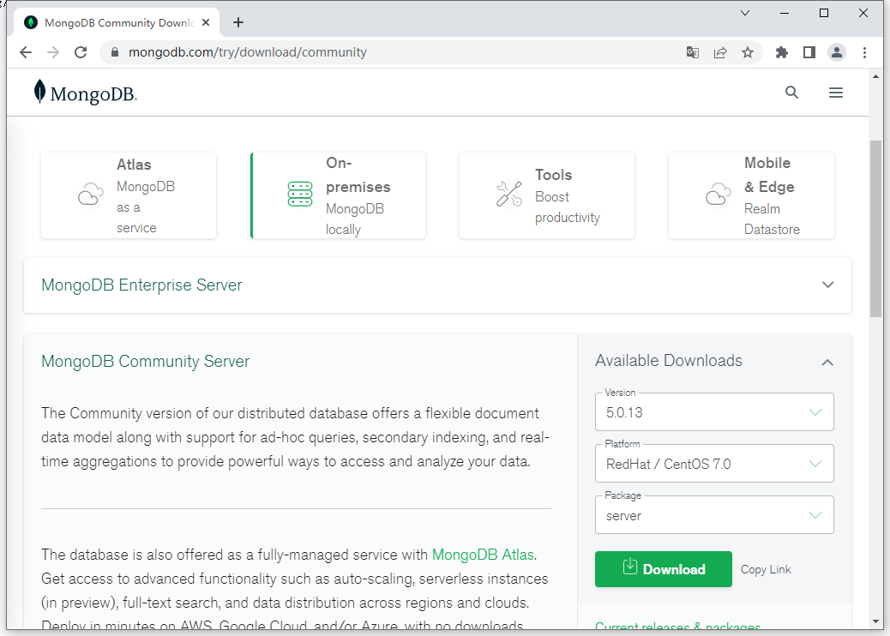The width and height of the screenshot is (890, 636).
Task: Select the Tools Boost productivity tab
Action: pos(547,195)
